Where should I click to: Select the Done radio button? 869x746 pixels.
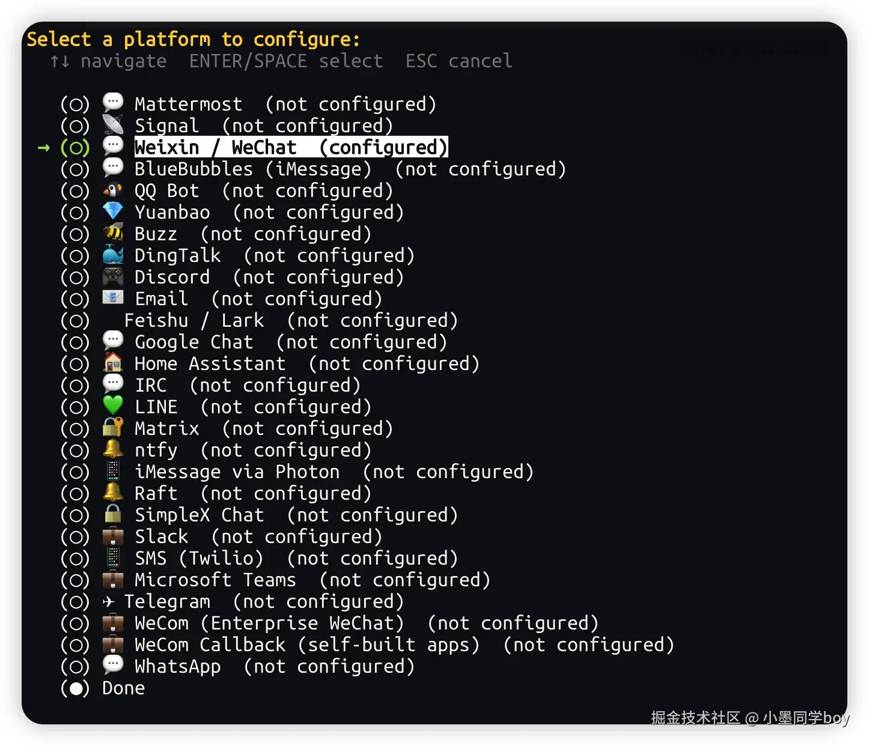point(75,688)
